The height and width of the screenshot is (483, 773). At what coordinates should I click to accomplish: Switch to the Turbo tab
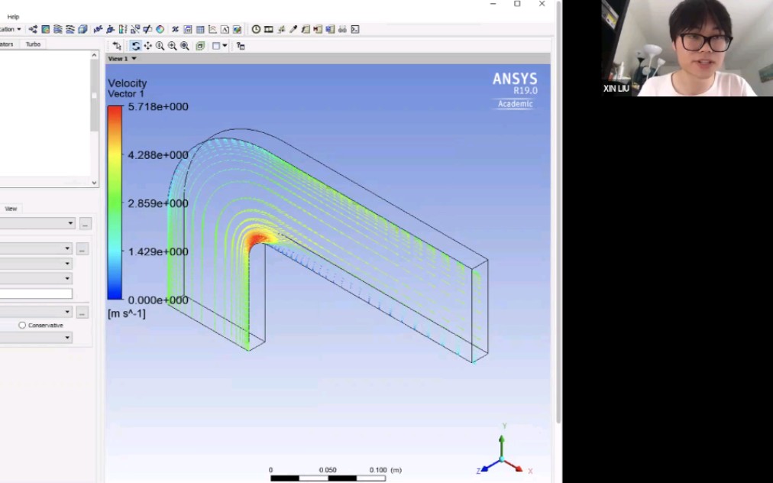click(x=32, y=44)
